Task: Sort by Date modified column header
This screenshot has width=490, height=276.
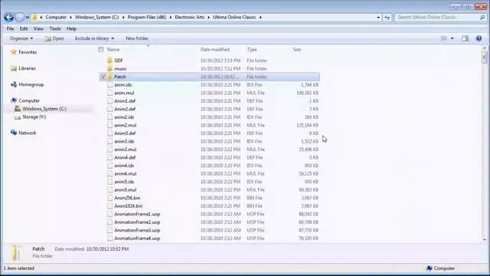Action: pyautogui.click(x=215, y=49)
